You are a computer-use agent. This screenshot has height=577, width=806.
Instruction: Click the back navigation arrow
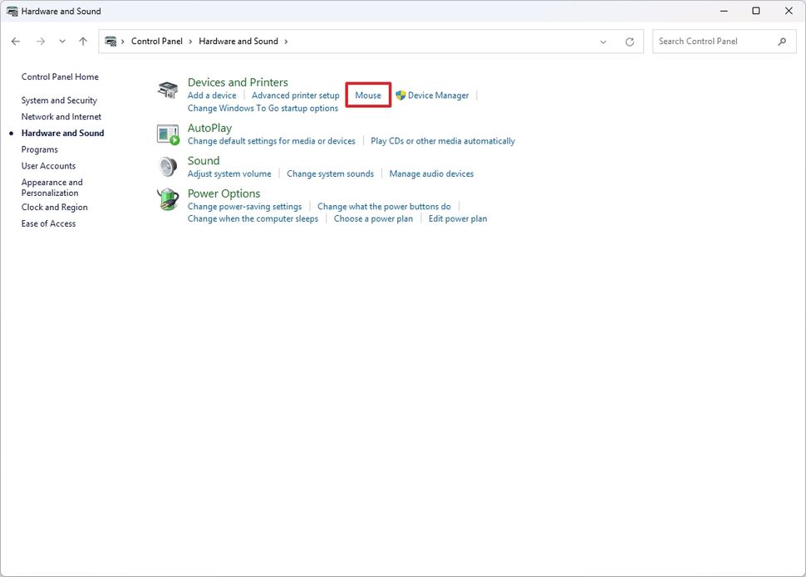coord(15,40)
